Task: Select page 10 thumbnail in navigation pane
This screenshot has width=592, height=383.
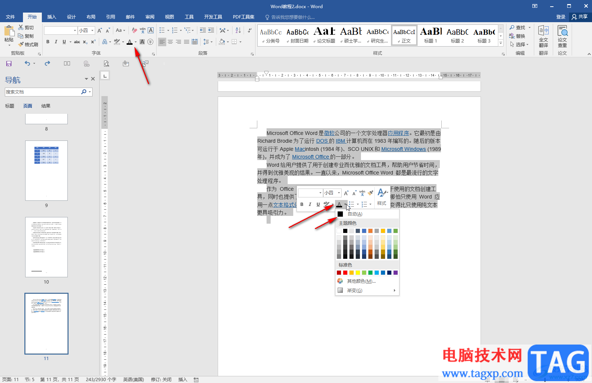Action: click(46, 247)
